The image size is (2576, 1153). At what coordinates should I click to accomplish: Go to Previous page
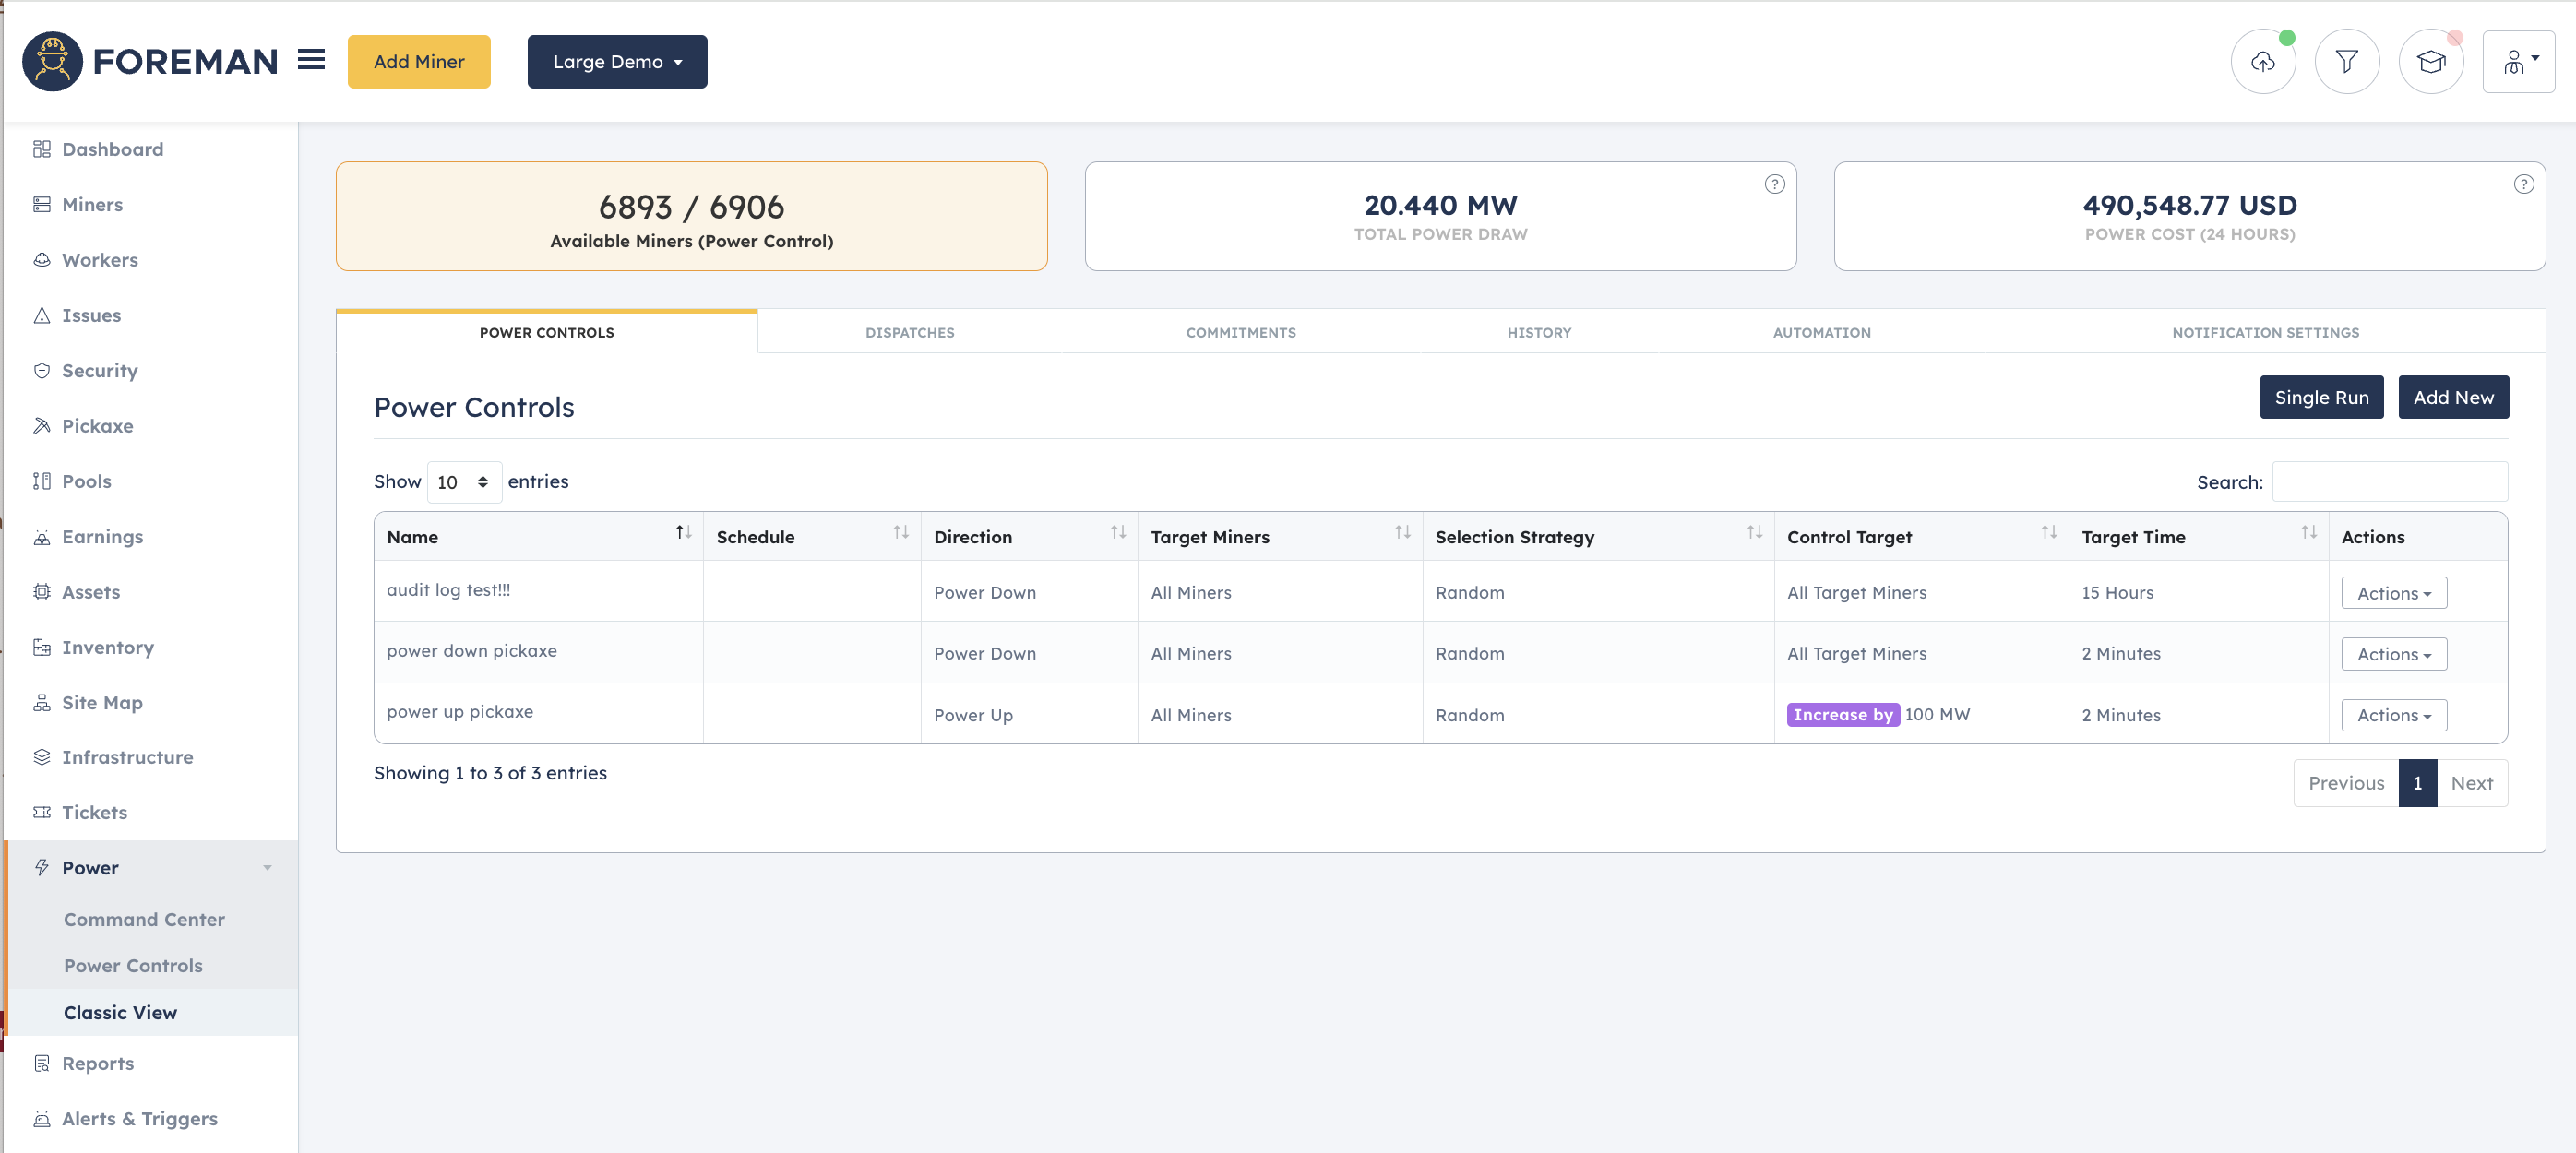2346,783
